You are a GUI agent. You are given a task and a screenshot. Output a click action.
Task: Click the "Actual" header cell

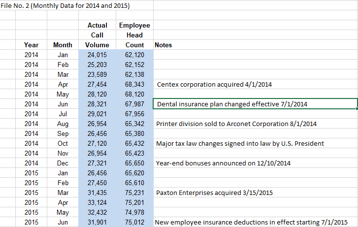click(97, 25)
